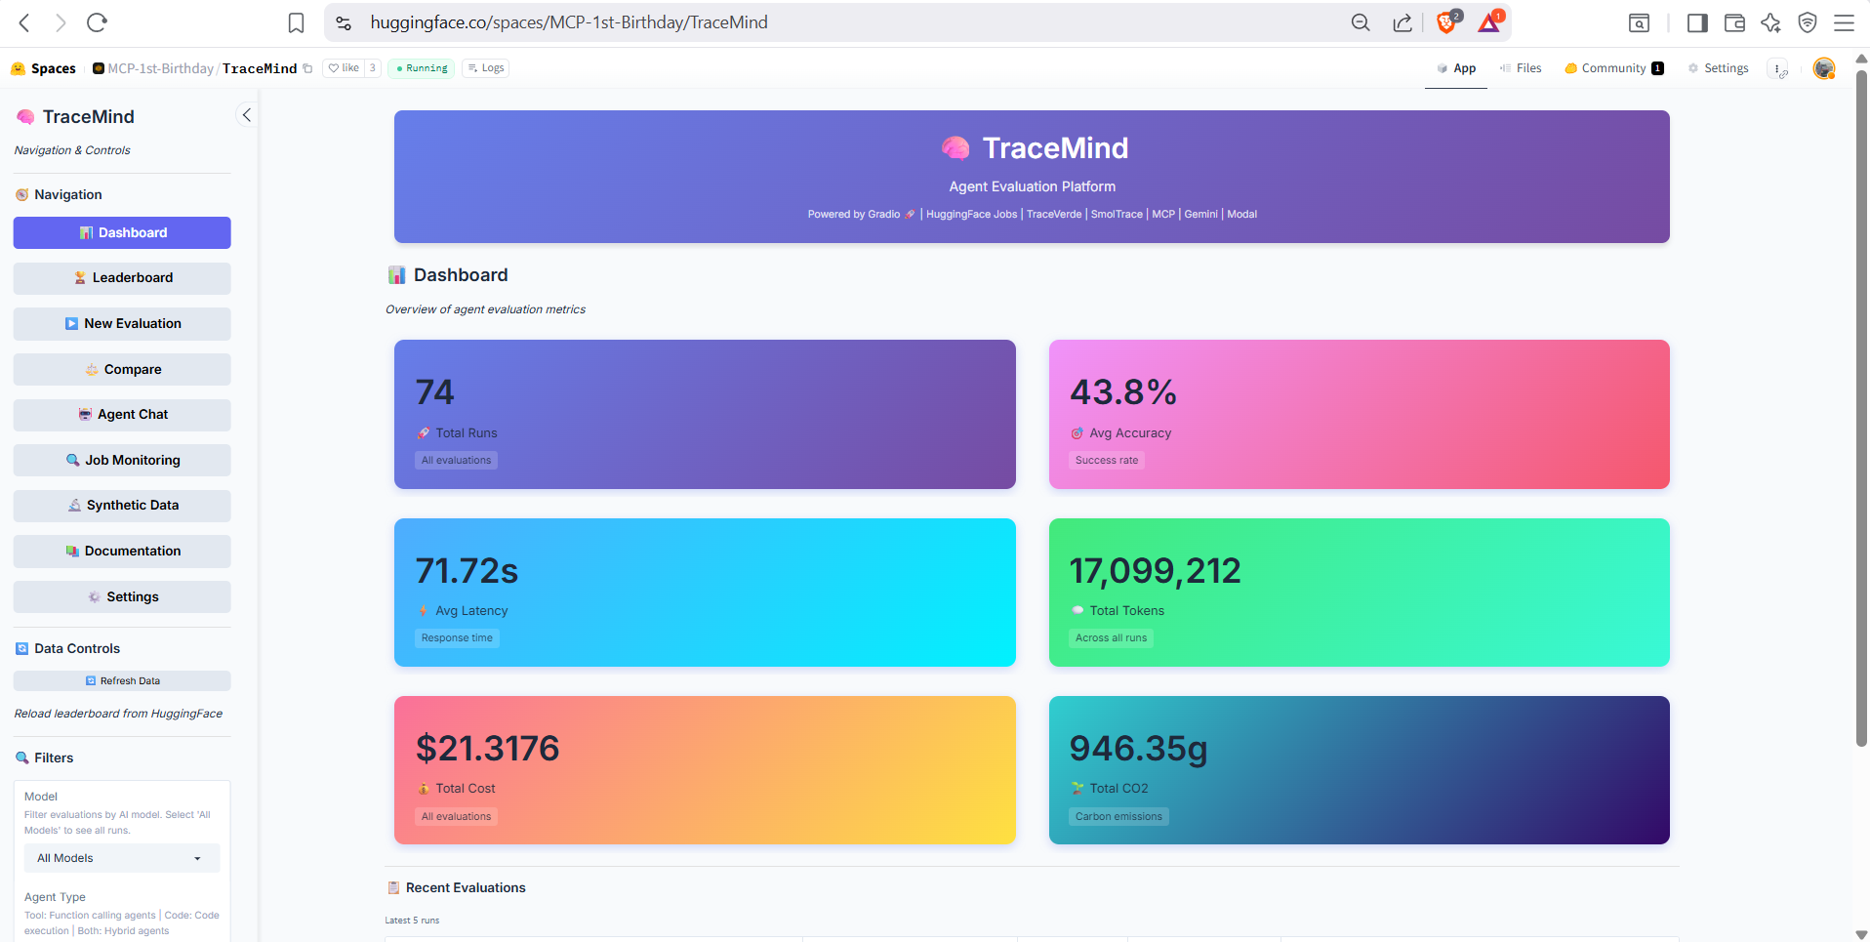This screenshot has width=1870, height=942.
Task: Go to Job Monitoring
Action: coord(122,460)
